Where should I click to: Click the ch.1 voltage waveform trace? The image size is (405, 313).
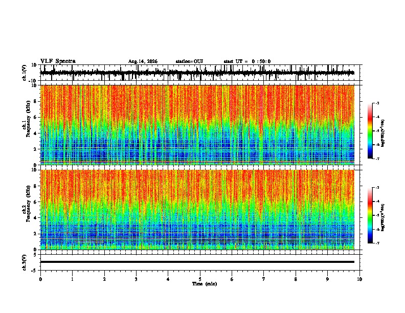coord(197,73)
